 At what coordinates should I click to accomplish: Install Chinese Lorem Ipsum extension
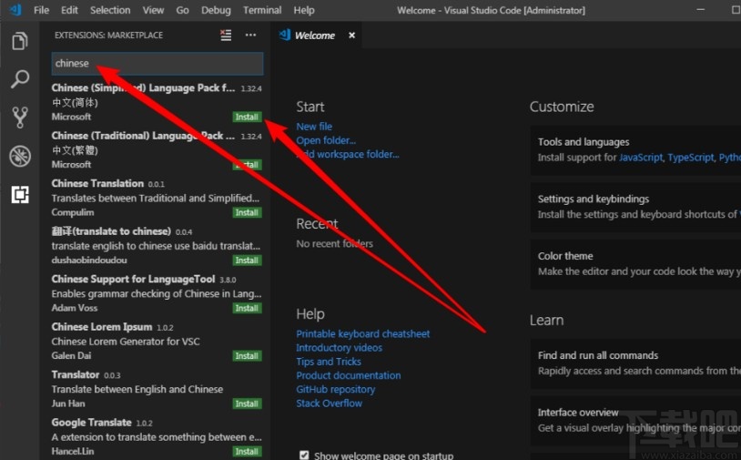point(247,355)
